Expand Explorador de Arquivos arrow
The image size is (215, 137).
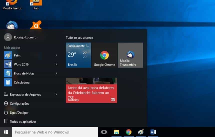click(56, 94)
